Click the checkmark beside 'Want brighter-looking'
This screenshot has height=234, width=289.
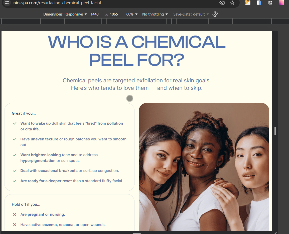point(15,155)
